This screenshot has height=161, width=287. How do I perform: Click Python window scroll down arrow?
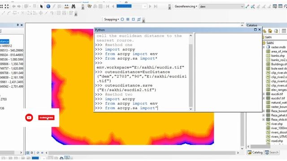[191, 109]
